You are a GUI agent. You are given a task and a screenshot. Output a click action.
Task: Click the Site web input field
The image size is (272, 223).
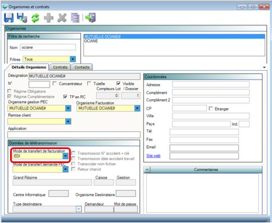pyautogui.click(x=204, y=156)
